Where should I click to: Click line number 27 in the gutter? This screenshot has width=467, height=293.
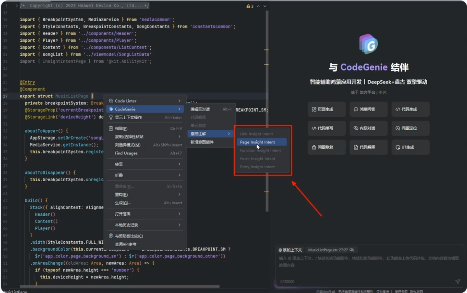pyautogui.click(x=5, y=96)
